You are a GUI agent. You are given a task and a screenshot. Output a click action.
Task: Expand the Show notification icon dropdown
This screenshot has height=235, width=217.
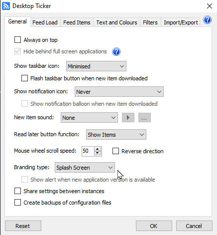(119, 92)
